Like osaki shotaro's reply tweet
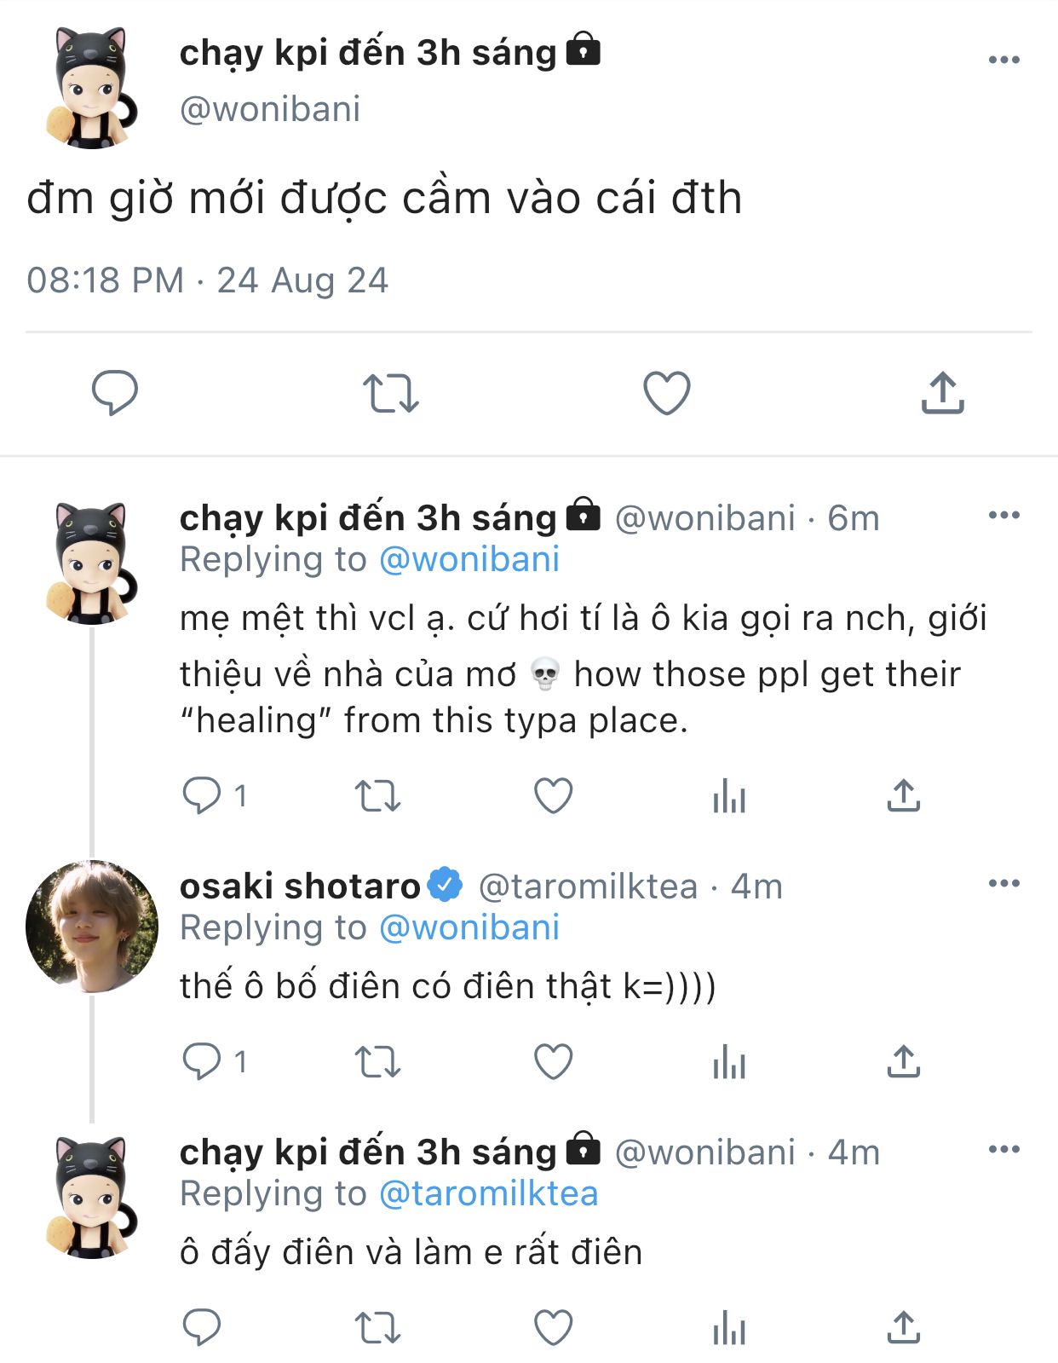Image resolution: width=1058 pixels, height=1363 pixels. pos(553,1062)
